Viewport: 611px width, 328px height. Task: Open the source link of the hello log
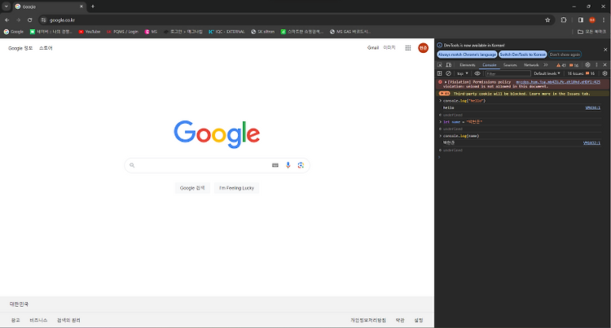coord(593,107)
